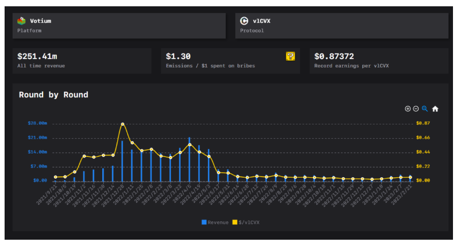The width and height of the screenshot is (457, 242).
Task: Click the yellow $/vlCVX legend color square
Action: (x=235, y=222)
